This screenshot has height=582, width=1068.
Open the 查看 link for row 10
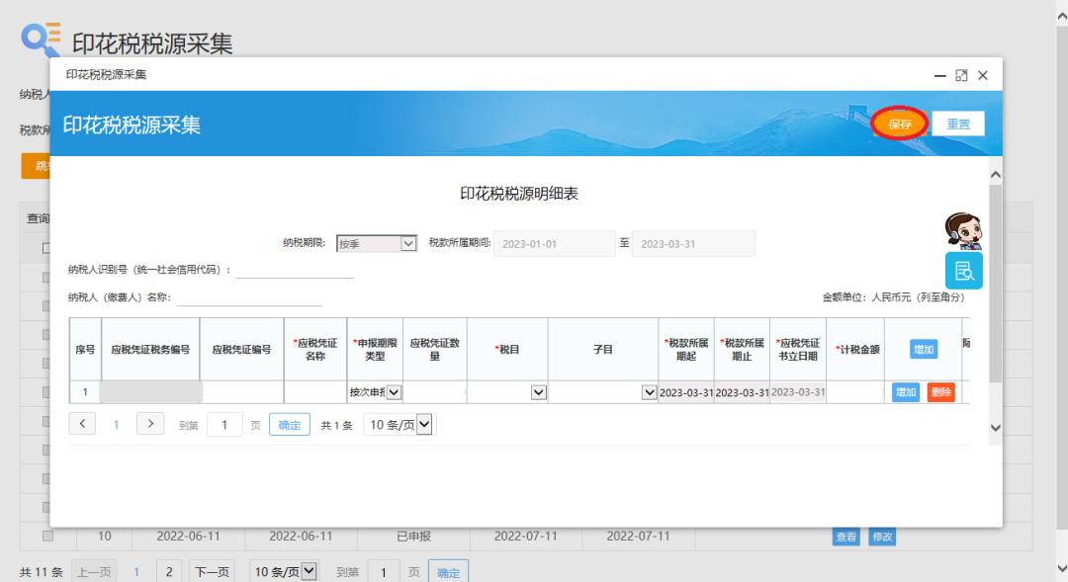coord(845,537)
